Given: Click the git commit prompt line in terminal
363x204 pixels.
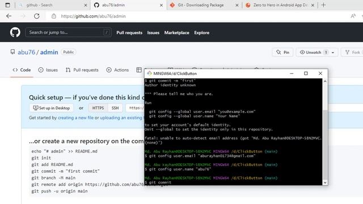Looking at the screenshot, I should click(158, 182).
